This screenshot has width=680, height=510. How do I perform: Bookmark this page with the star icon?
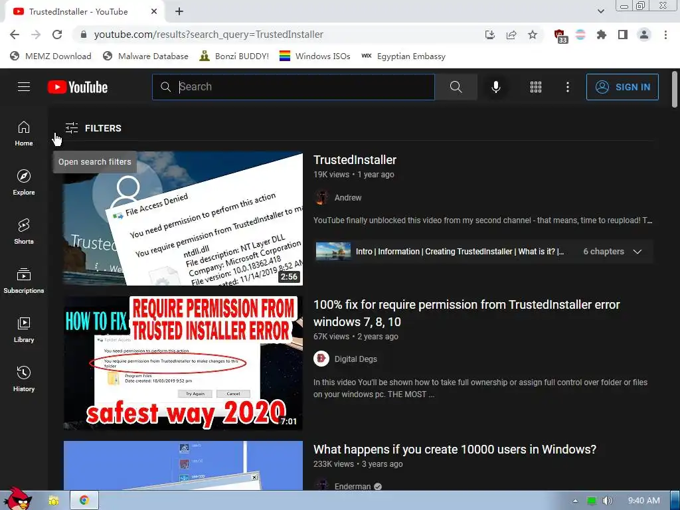coord(533,35)
